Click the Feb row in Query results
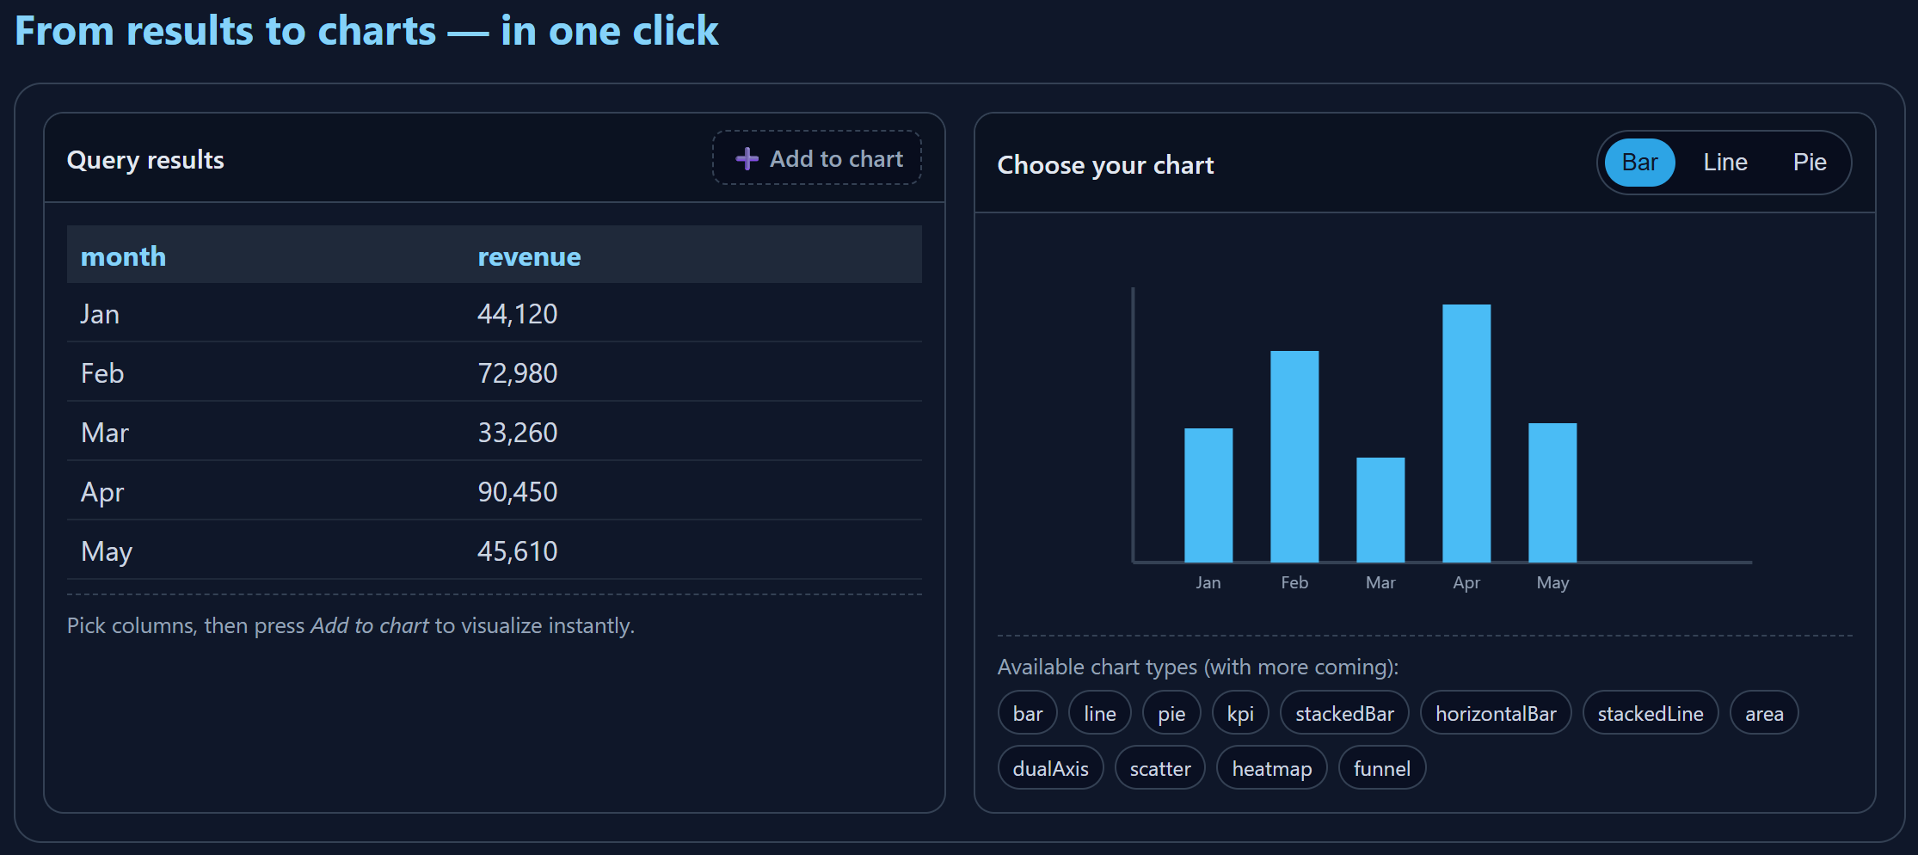This screenshot has width=1918, height=855. 344,372
